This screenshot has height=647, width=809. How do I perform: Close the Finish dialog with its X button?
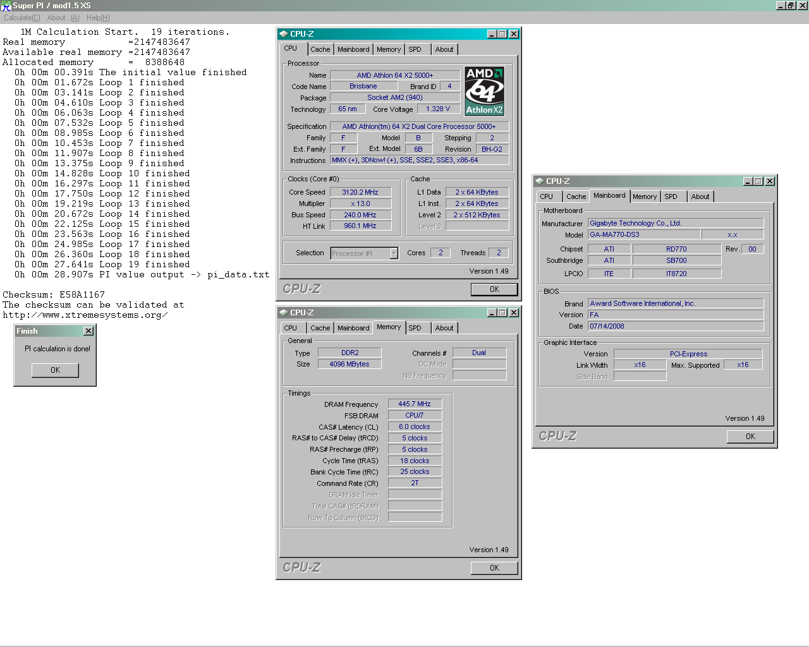(x=88, y=331)
